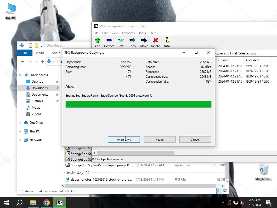Open the Favorites menu in 7-Zip
277x208 pixels.
128,33
